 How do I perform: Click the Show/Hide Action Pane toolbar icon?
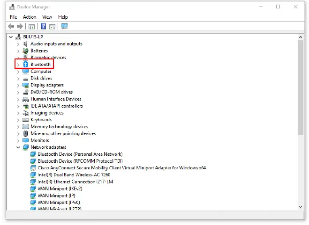tap(52, 27)
